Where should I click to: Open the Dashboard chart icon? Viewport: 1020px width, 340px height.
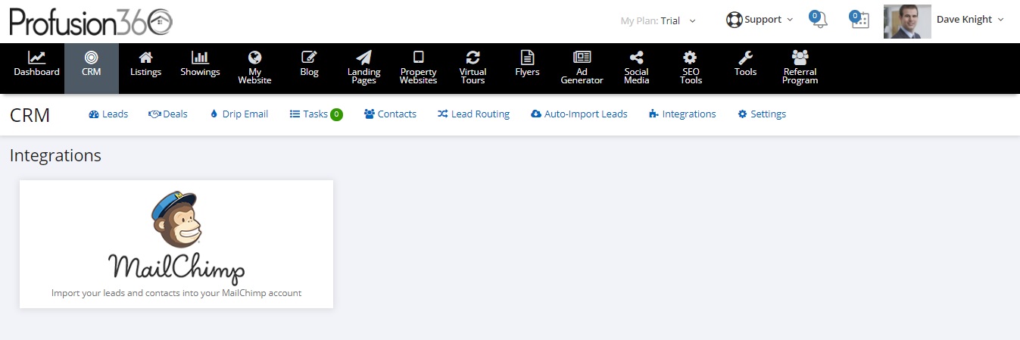[36, 58]
